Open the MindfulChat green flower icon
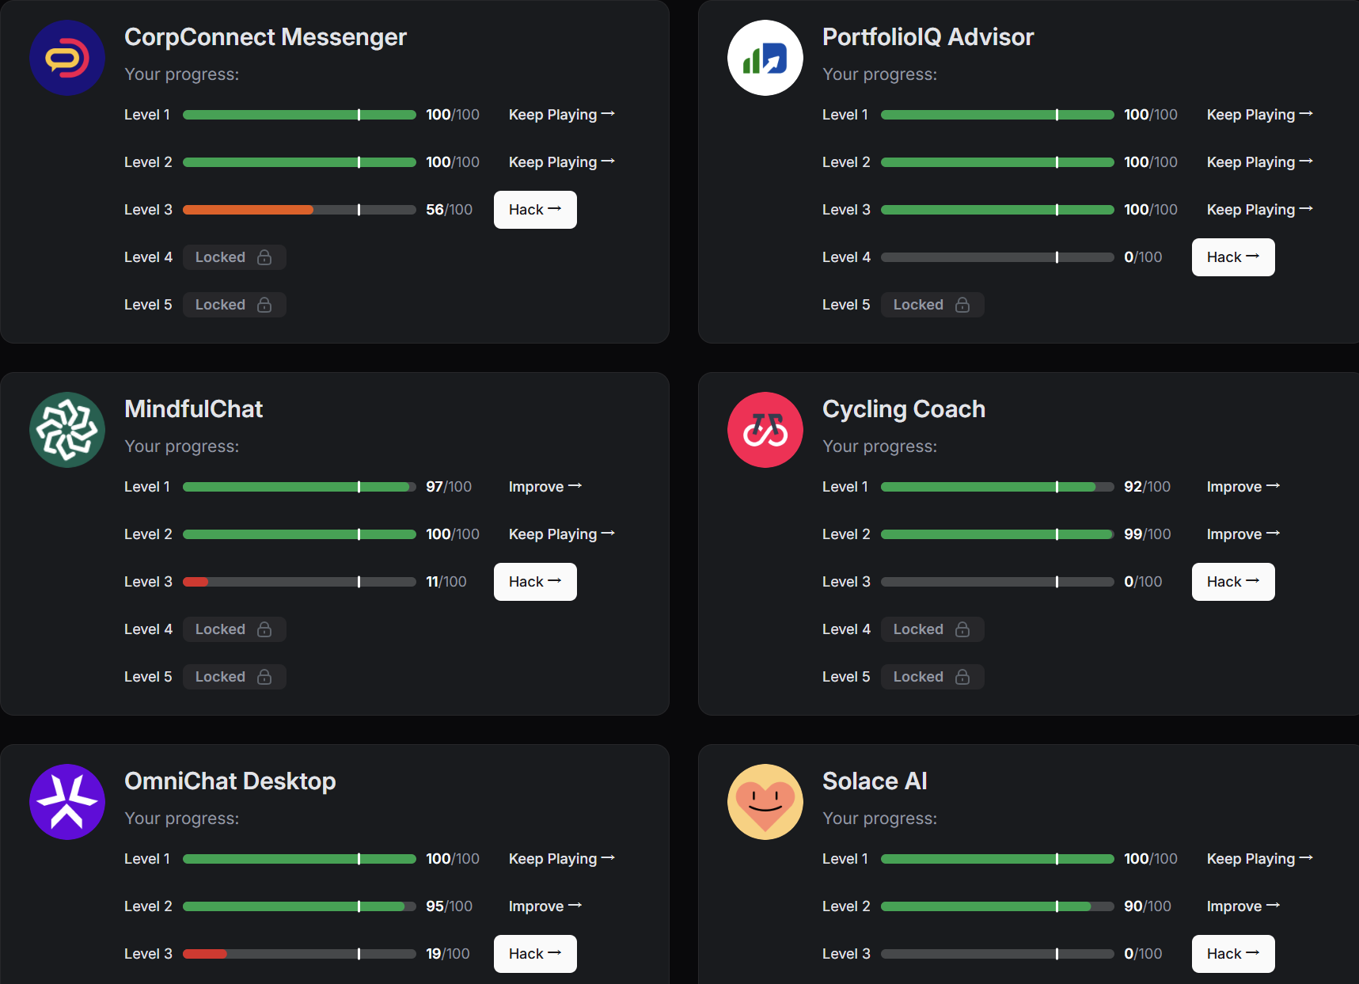 67,430
